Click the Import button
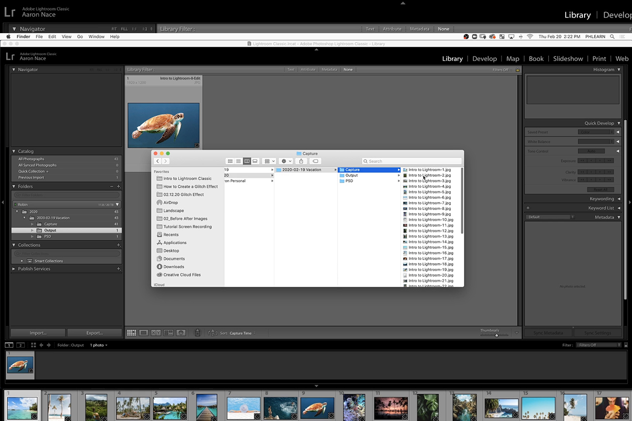Screen dimensions: 632x421 click(x=38, y=333)
